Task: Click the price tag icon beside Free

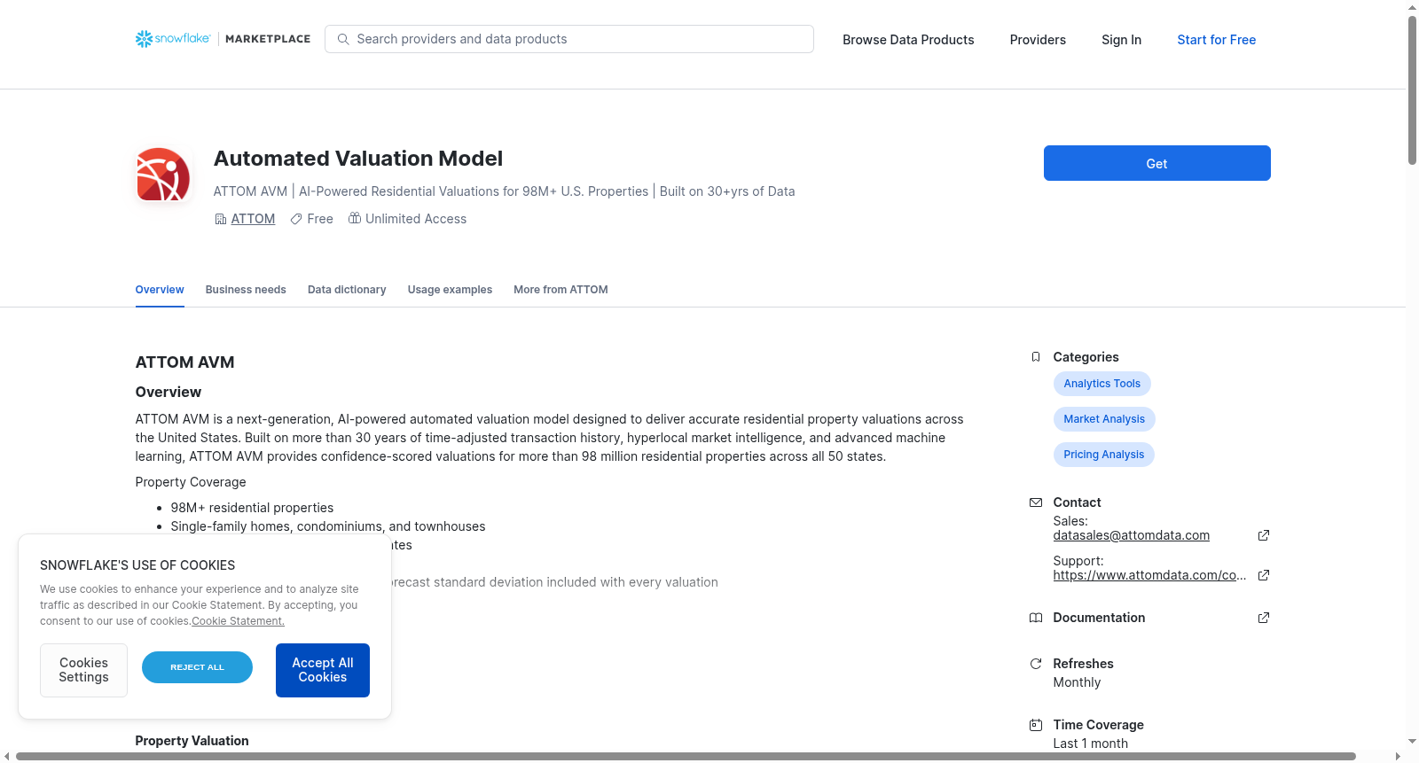Action: (x=296, y=219)
